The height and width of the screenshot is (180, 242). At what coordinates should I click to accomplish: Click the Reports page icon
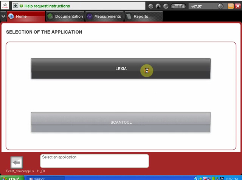(x=129, y=16)
